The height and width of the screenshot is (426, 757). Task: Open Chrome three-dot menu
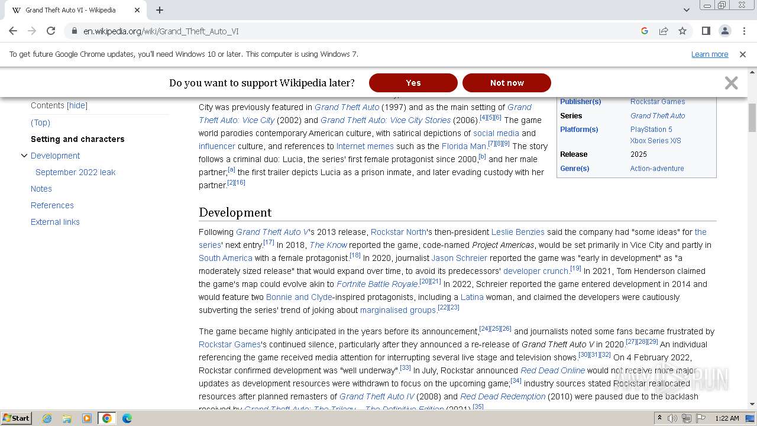click(x=744, y=31)
